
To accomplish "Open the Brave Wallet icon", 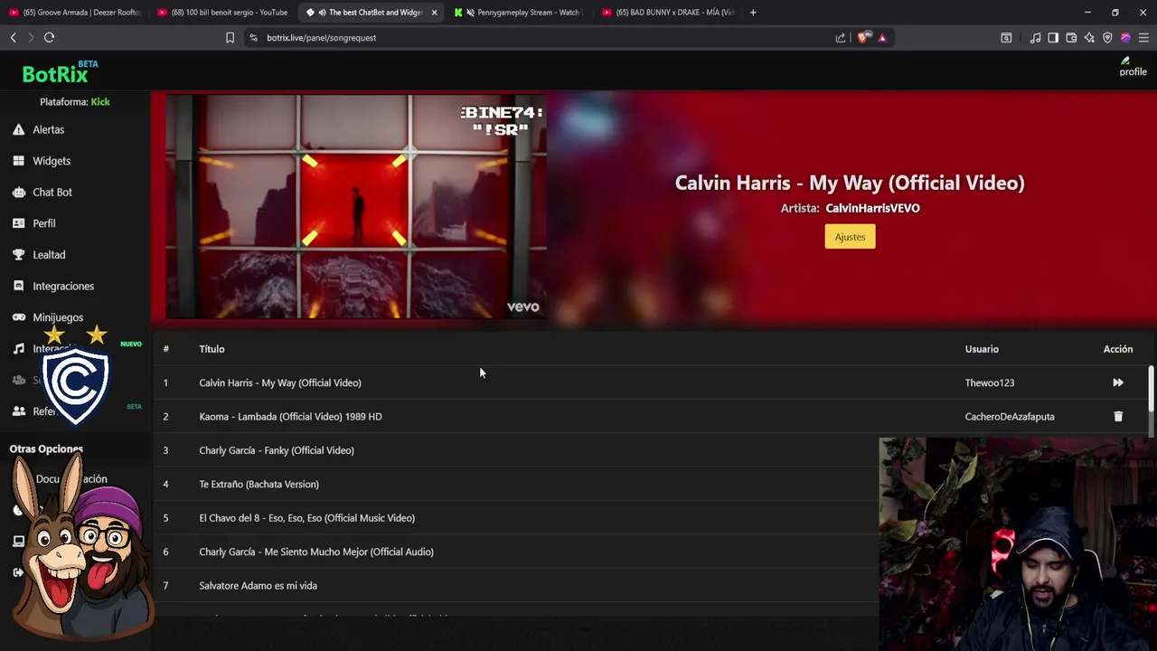I will 1071,37.
